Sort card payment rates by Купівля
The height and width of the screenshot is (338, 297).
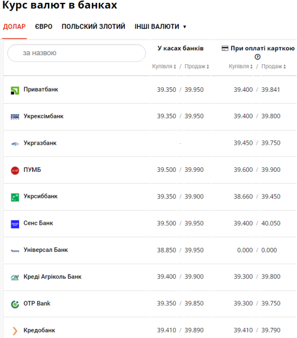[x=241, y=66]
